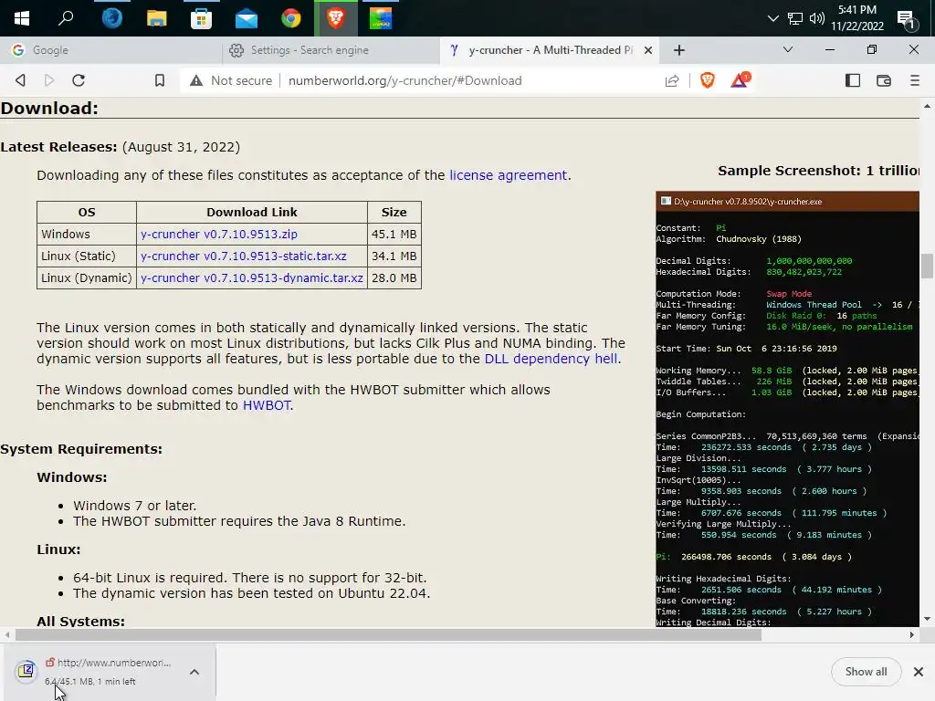Launch Google Chrome from taskbar
The width and height of the screenshot is (935, 701).
(291, 18)
